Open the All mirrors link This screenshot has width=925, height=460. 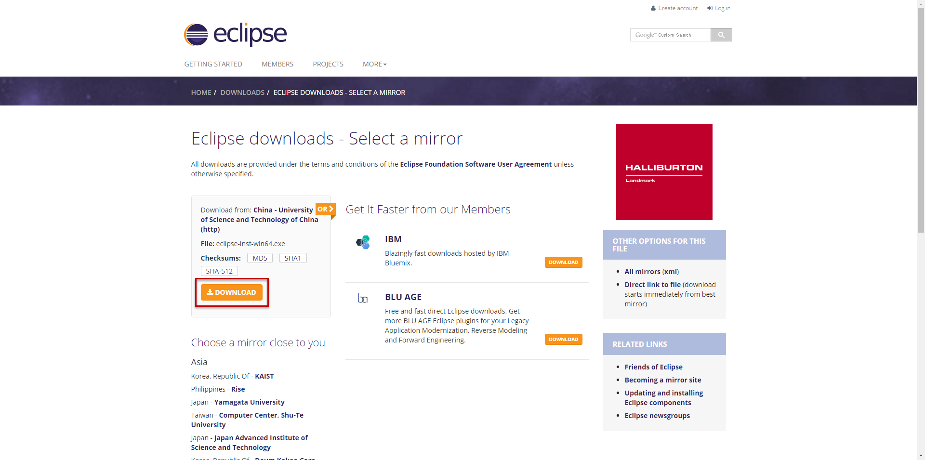642,272
